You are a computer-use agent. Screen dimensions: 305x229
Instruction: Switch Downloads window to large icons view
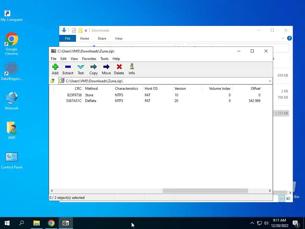tap(288, 198)
